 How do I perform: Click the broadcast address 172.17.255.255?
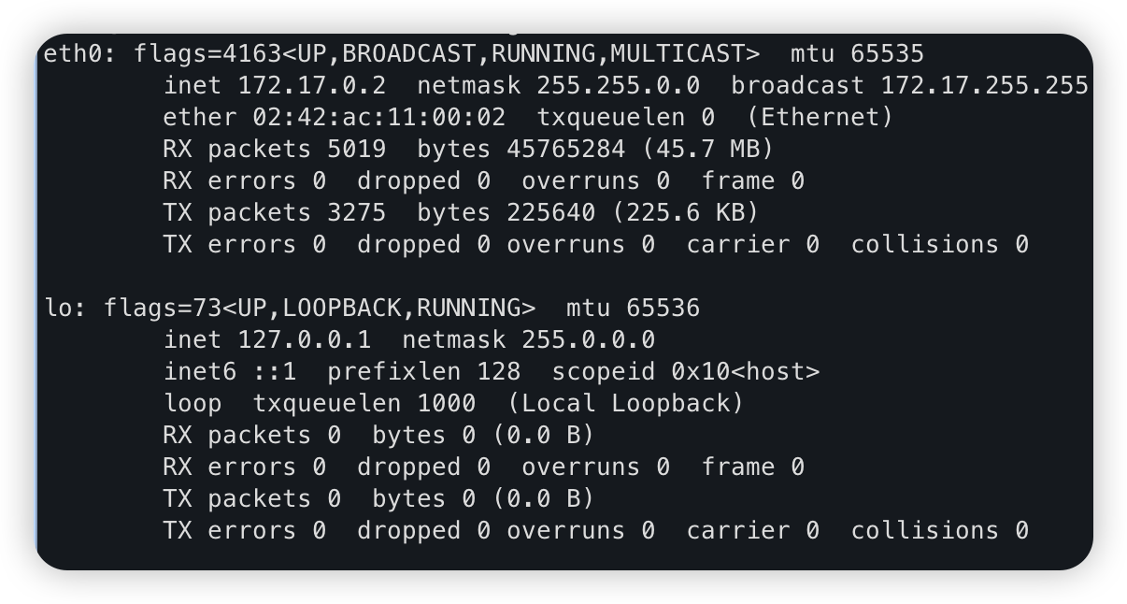[x=984, y=85]
